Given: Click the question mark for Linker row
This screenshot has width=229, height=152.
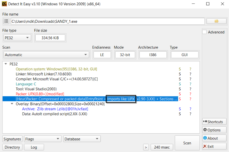Looking at the screenshot, I should pos(190,74).
